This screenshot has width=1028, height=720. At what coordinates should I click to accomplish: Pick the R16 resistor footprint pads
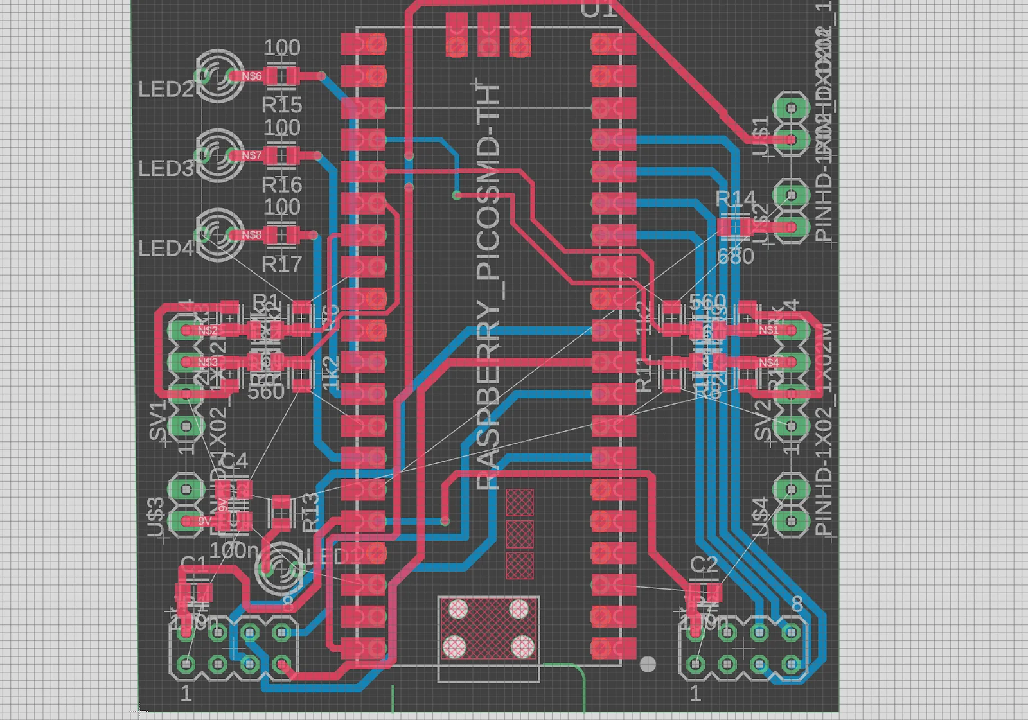pos(282,156)
